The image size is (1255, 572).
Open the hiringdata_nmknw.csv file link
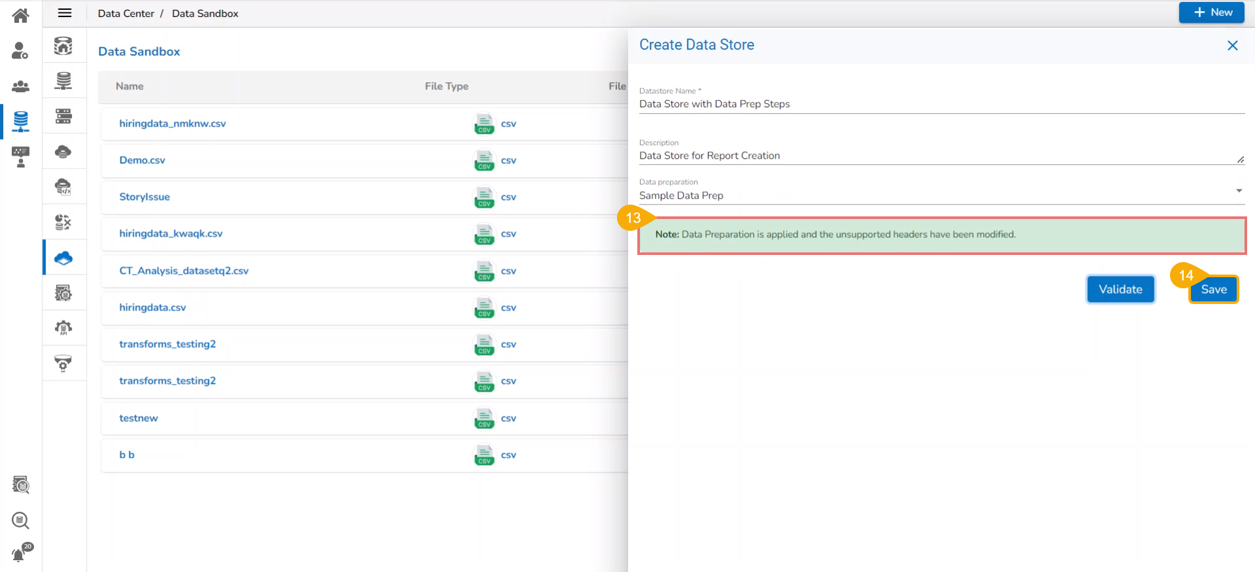click(173, 124)
